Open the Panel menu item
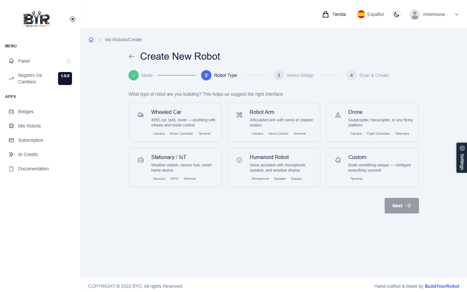Image resolution: width=467 pixels, height=292 pixels. coord(40,61)
